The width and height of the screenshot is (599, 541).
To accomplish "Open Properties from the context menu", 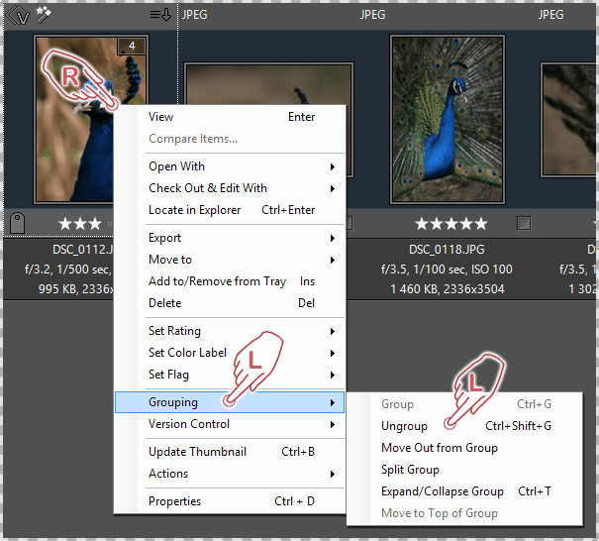I will tap(231, 501).
